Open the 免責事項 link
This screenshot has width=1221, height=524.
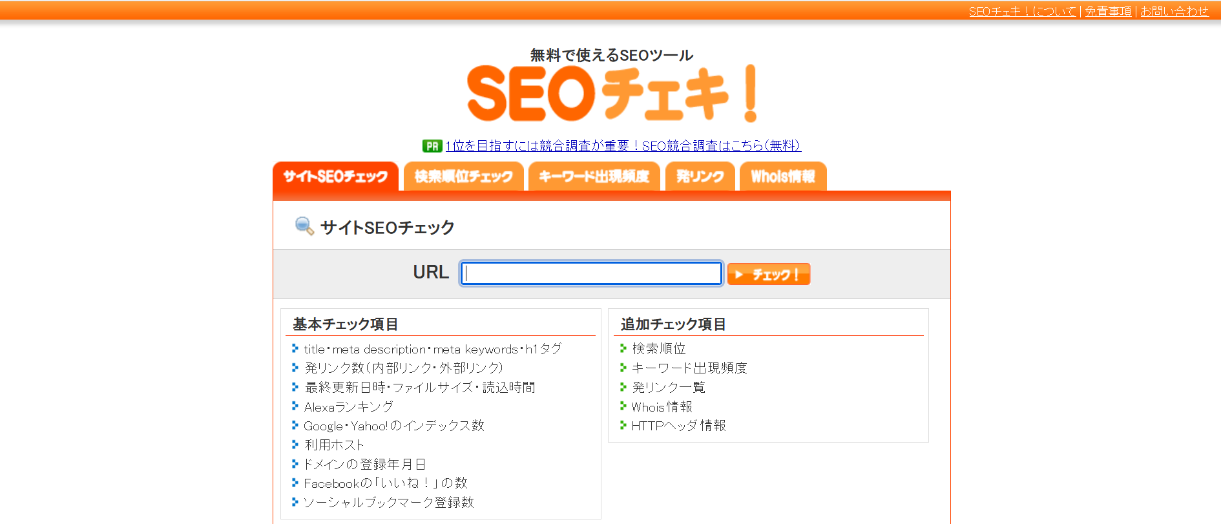pos(1109,11)
